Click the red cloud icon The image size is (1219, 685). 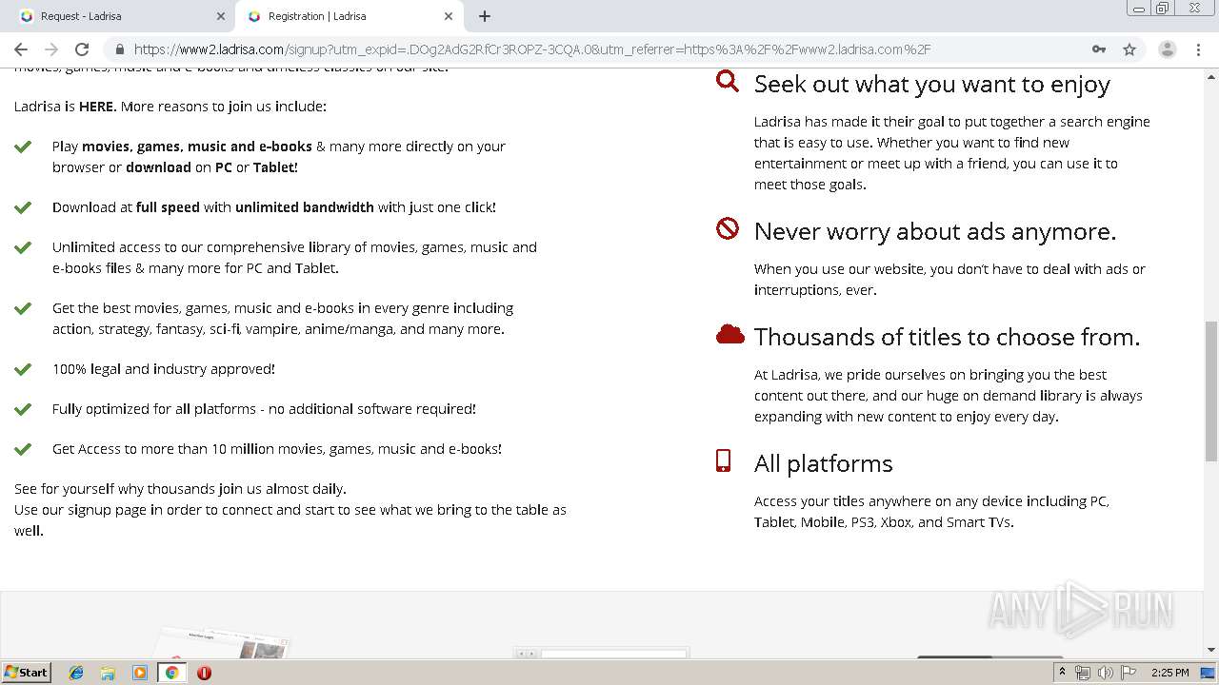(729, 334)
